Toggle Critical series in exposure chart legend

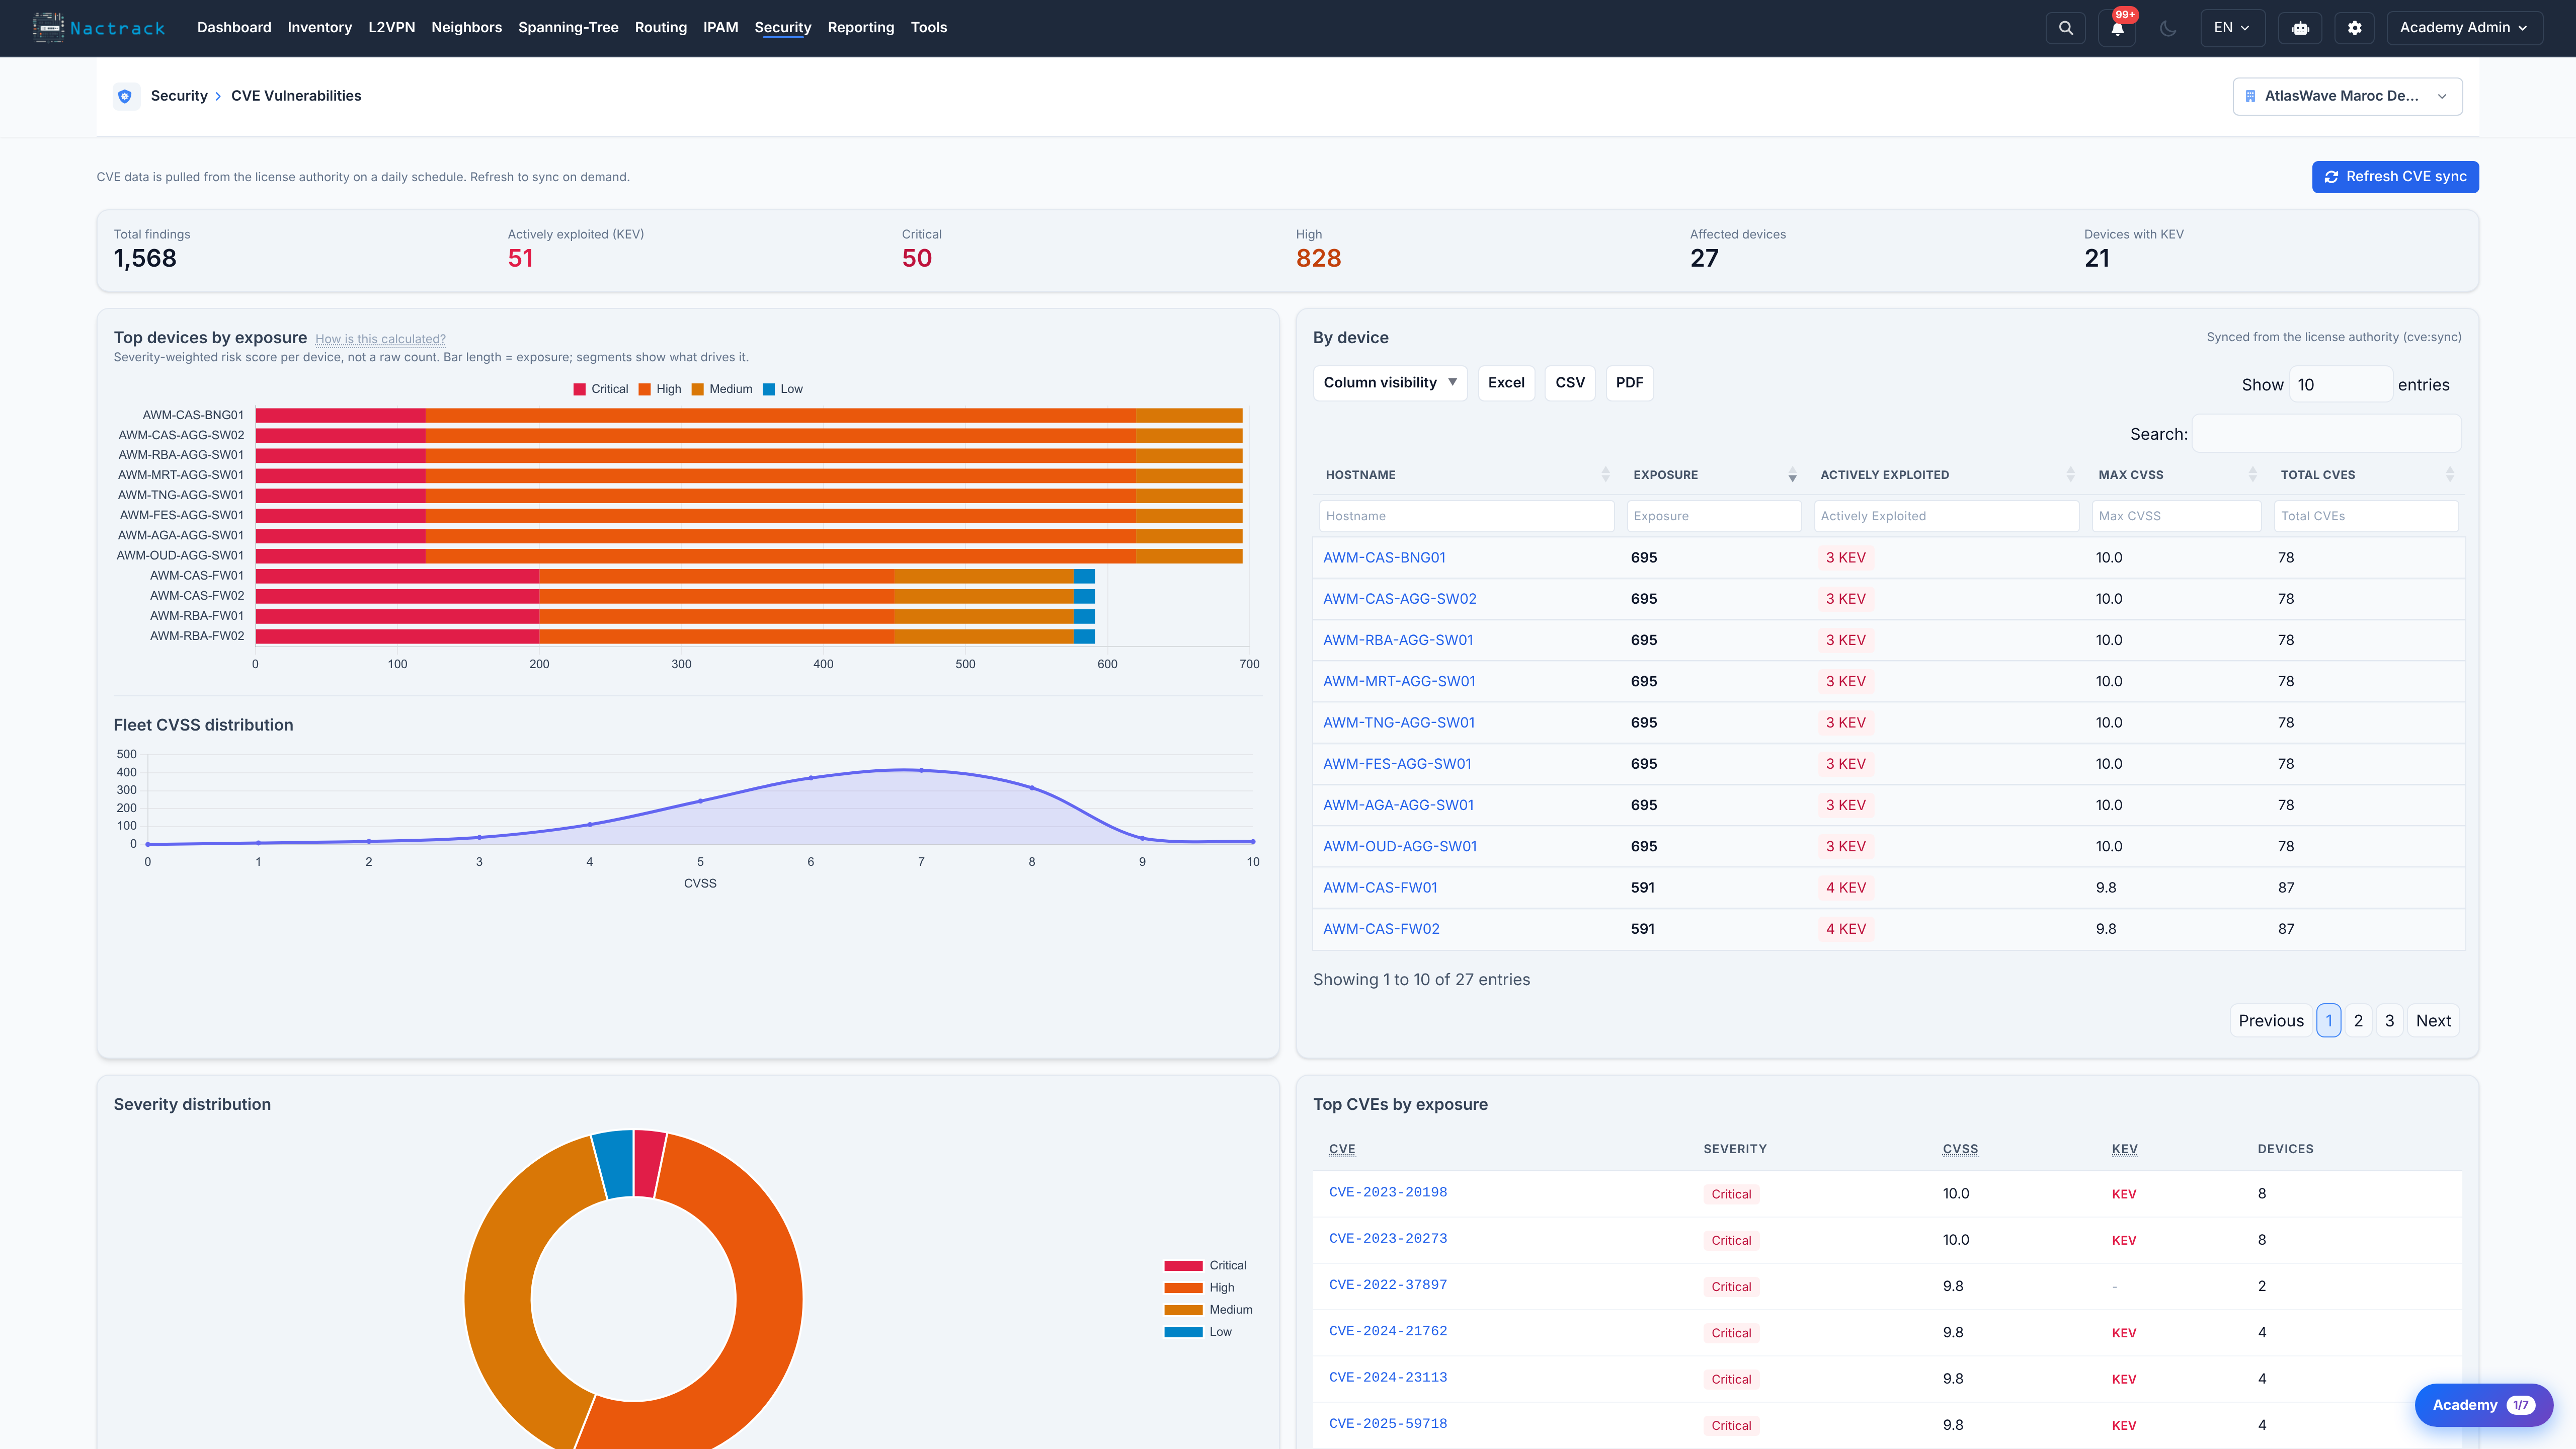point(601,389)
